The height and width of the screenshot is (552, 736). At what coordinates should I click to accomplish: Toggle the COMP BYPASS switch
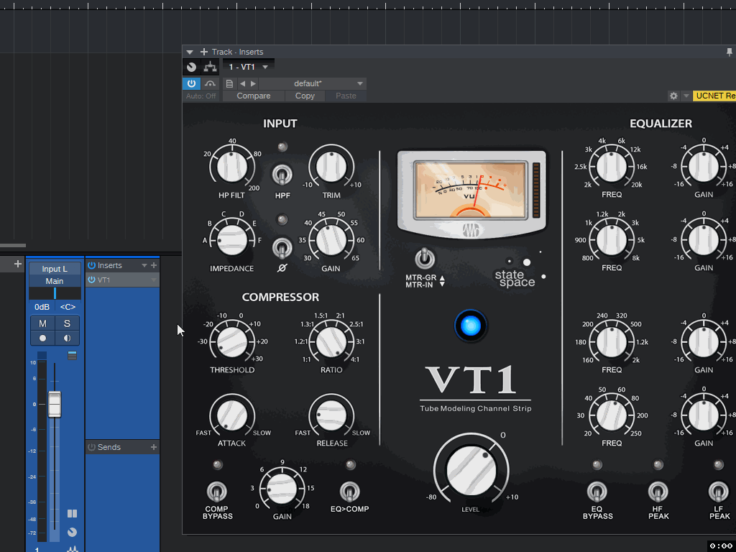tap(217, 492)
